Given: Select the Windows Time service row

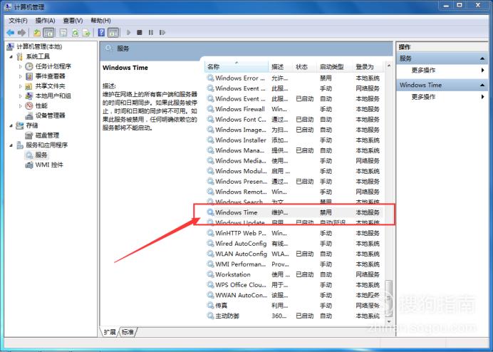Looking at the screenshot, I should [x=294, y=212].
